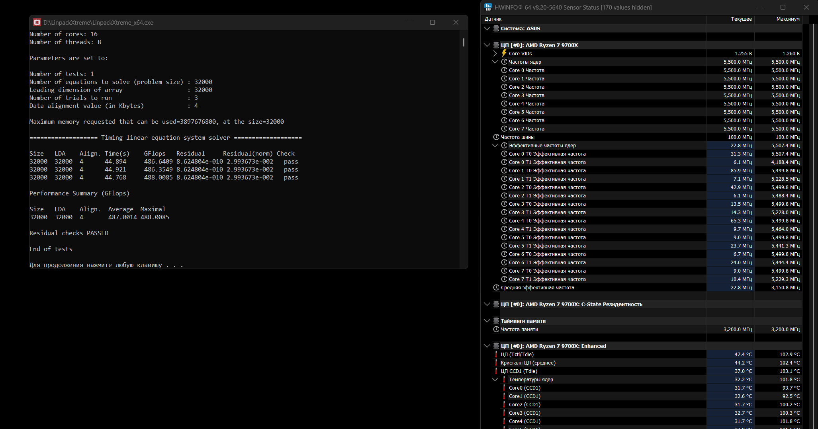The width and height of the screenshot is (818, 429).
Task: Click the Максимум column header
Action: [x=779, y=19]
